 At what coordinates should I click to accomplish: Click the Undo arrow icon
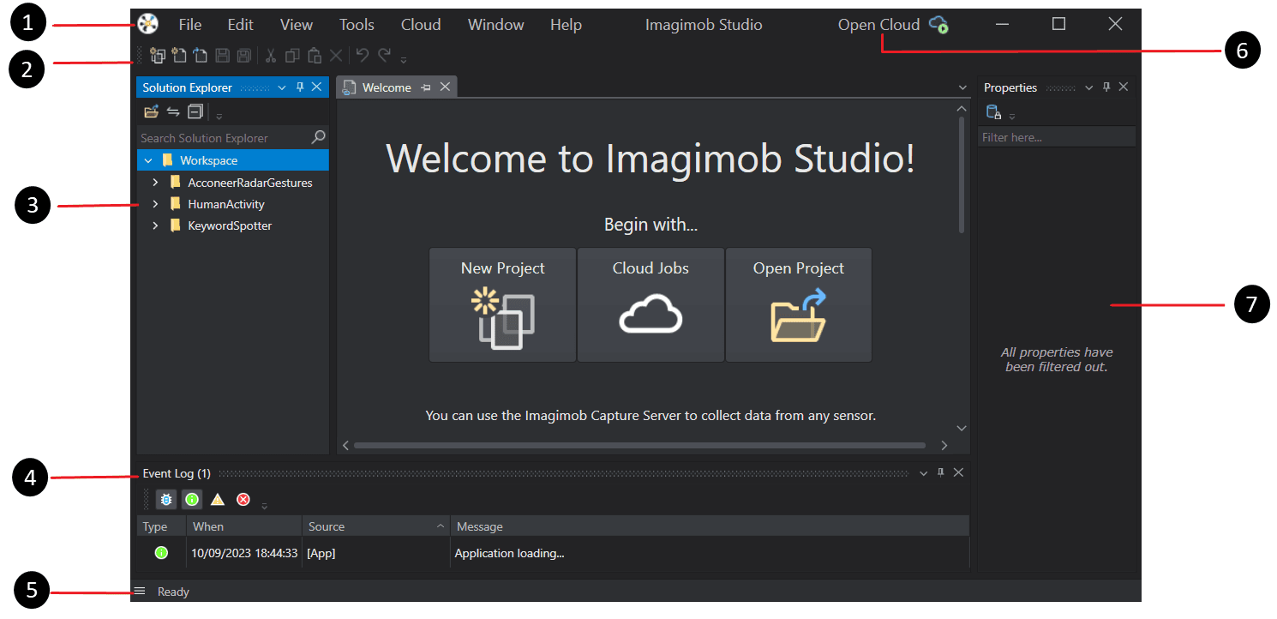(x=363, y=55)
